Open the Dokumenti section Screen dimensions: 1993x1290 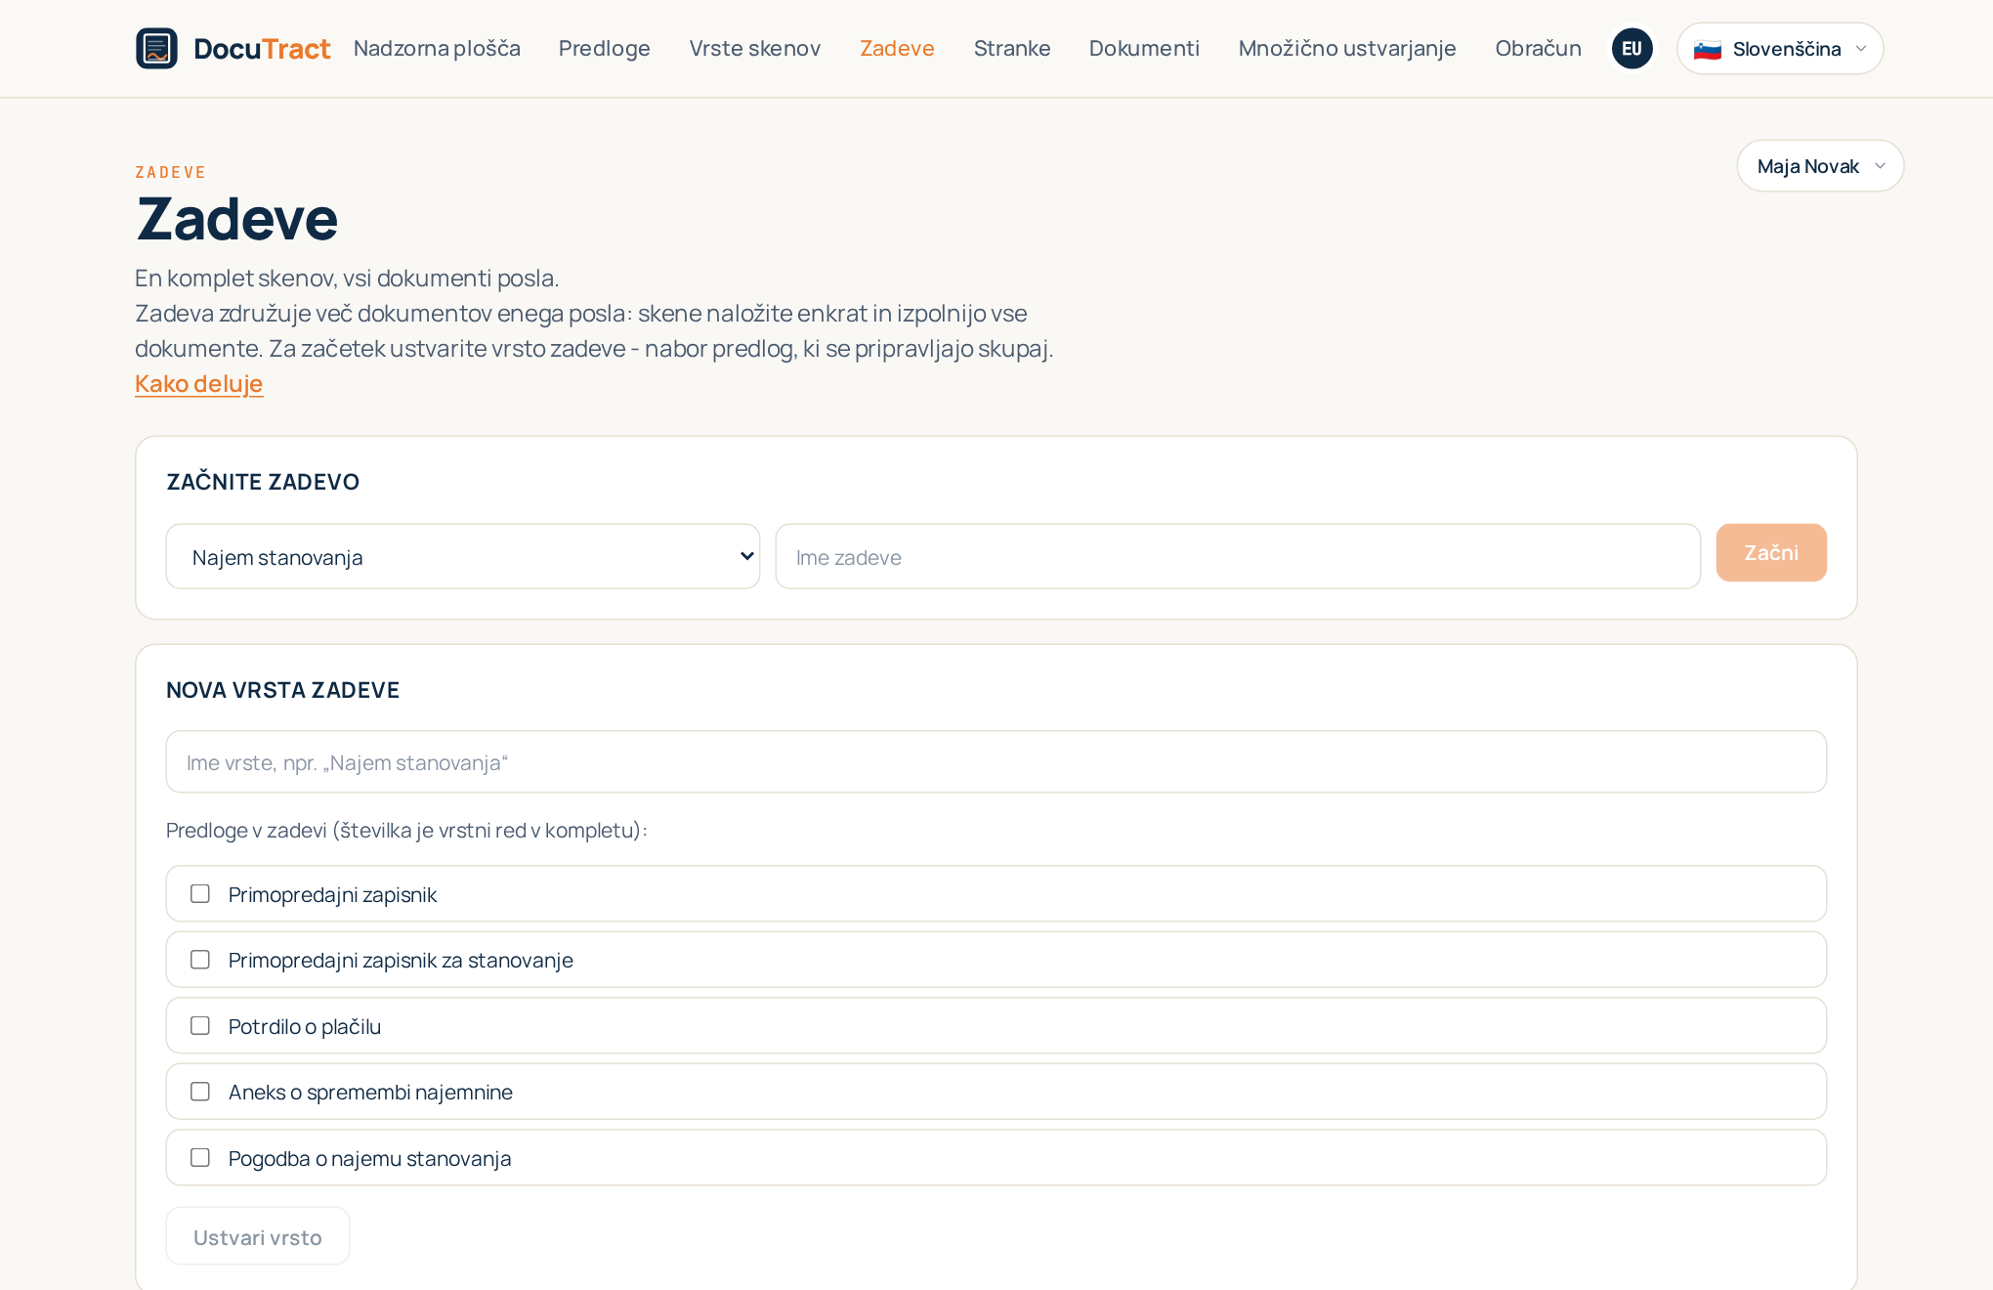(x=1143, y=48)
